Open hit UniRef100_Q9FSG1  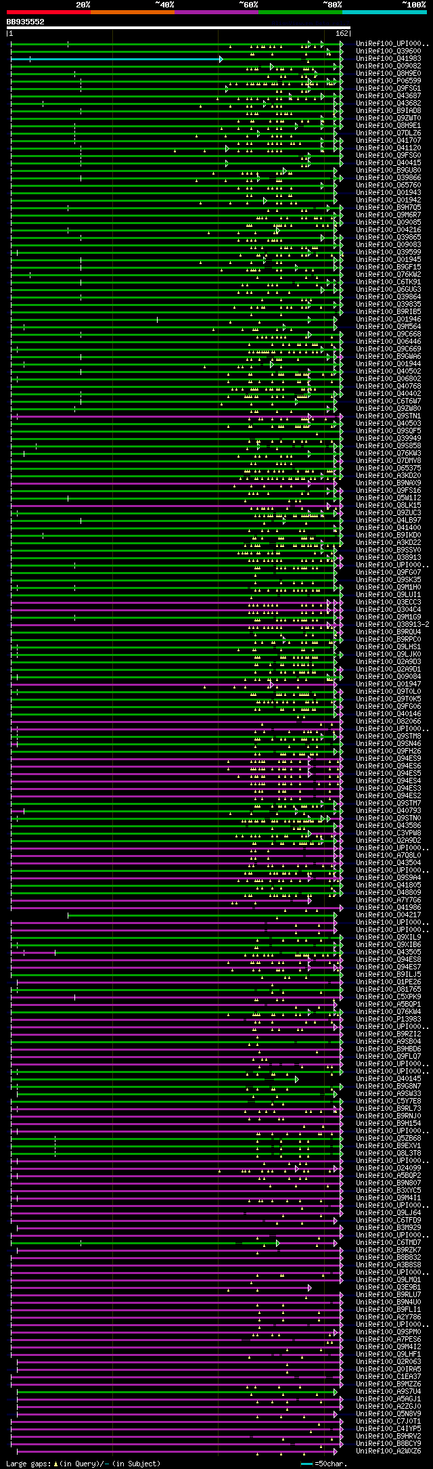pos(388,89)
